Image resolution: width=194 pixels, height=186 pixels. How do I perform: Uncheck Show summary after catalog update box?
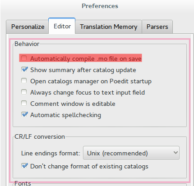[x=24, y=69]
